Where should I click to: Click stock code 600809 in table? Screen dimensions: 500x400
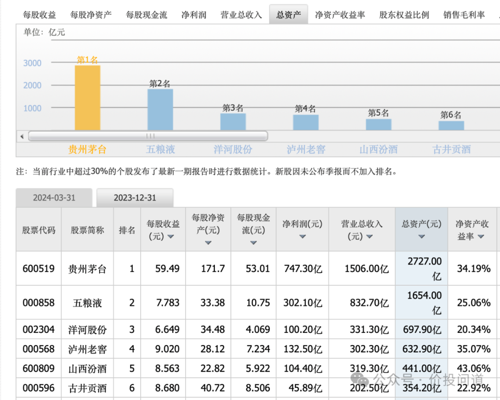(38, 369)
